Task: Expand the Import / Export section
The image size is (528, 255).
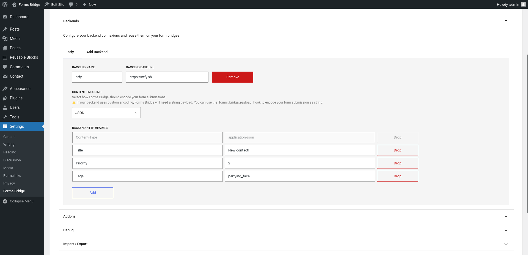Action: pyautogui.click(x=286, y=244)
